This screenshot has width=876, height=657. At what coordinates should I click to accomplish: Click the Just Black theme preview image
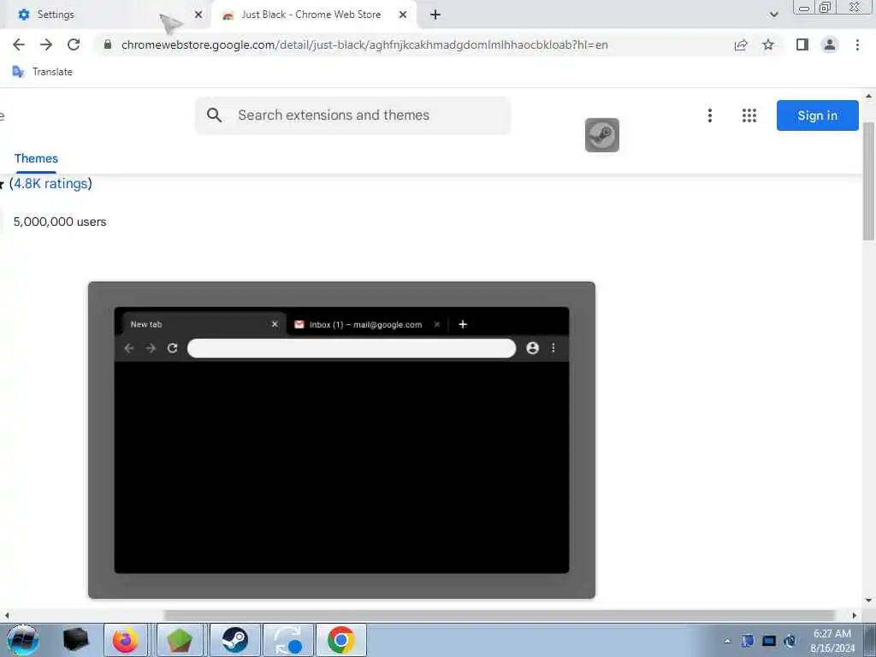tap(341, 441)
